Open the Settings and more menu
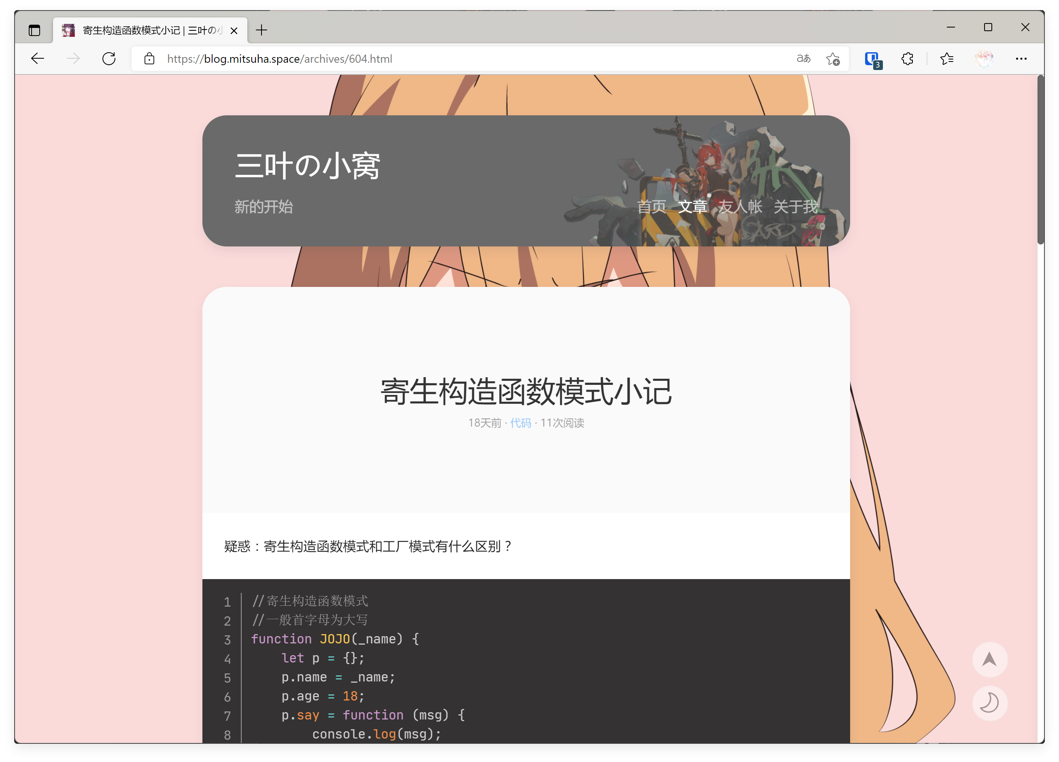 pos(1021,59)
